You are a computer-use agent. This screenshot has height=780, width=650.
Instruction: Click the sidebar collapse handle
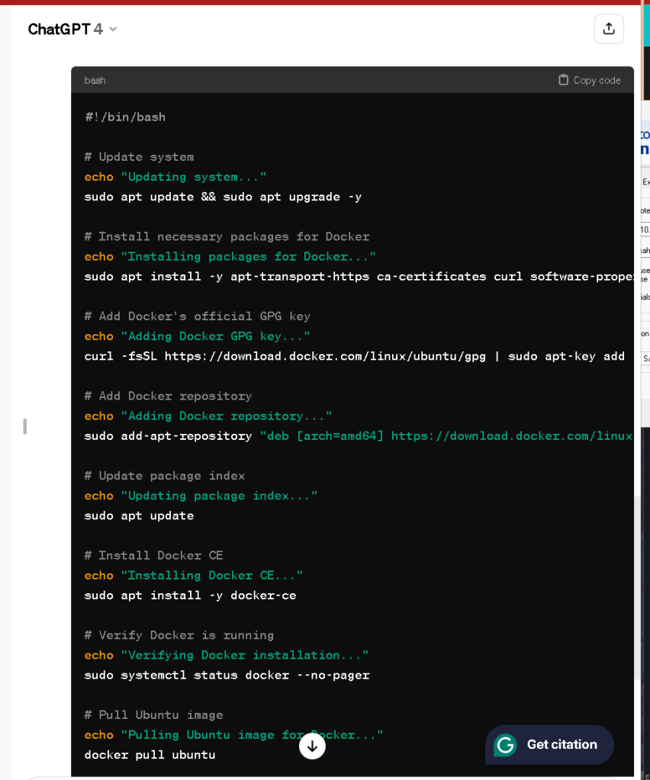tap(24, 426)
